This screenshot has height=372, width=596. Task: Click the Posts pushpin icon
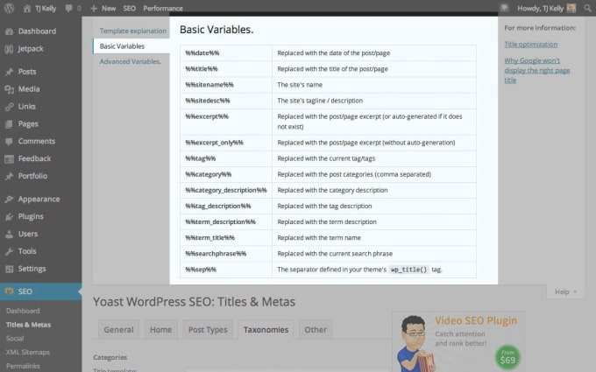pyautogui.click(x=9, y=72)
